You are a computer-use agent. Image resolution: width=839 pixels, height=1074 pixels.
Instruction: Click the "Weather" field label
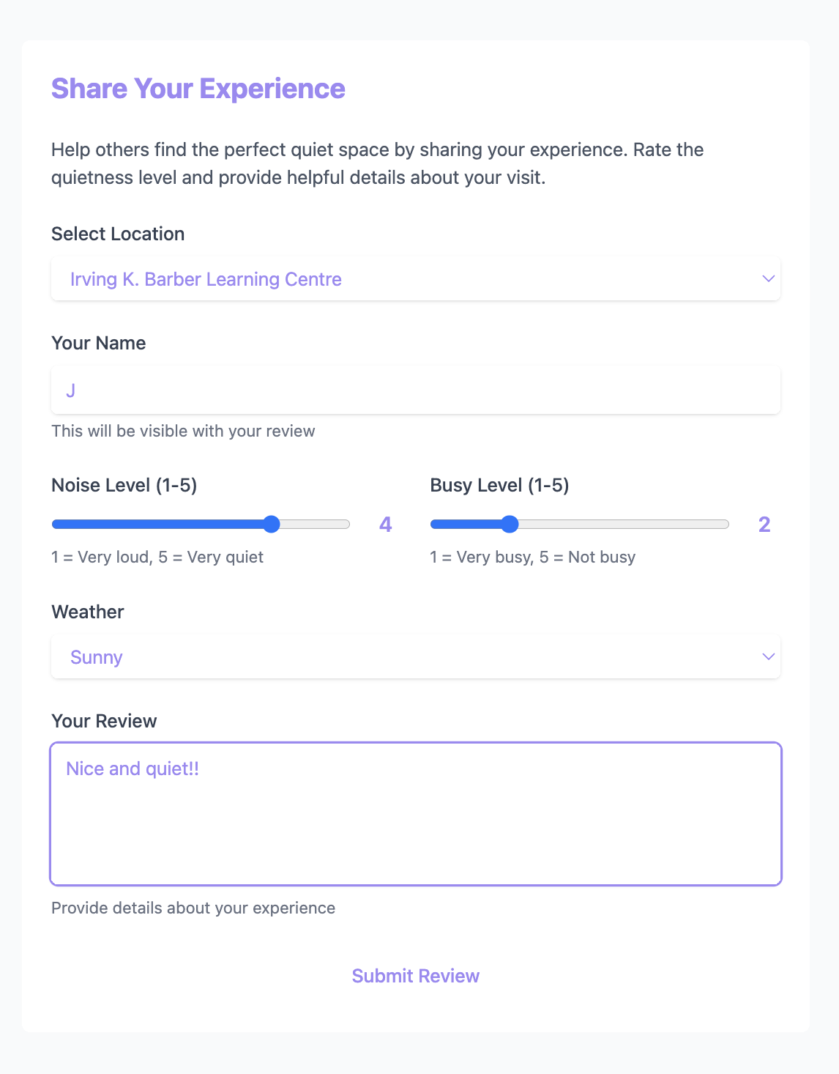coord(87,612)
